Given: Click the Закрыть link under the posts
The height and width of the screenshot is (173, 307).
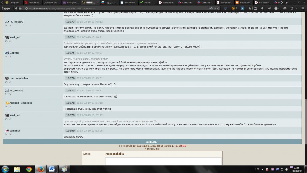Looking at the screenshot, I should click(x=151, y=142).
